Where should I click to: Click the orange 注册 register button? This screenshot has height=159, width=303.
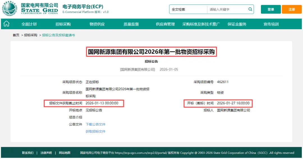click(x=291, y=9)
